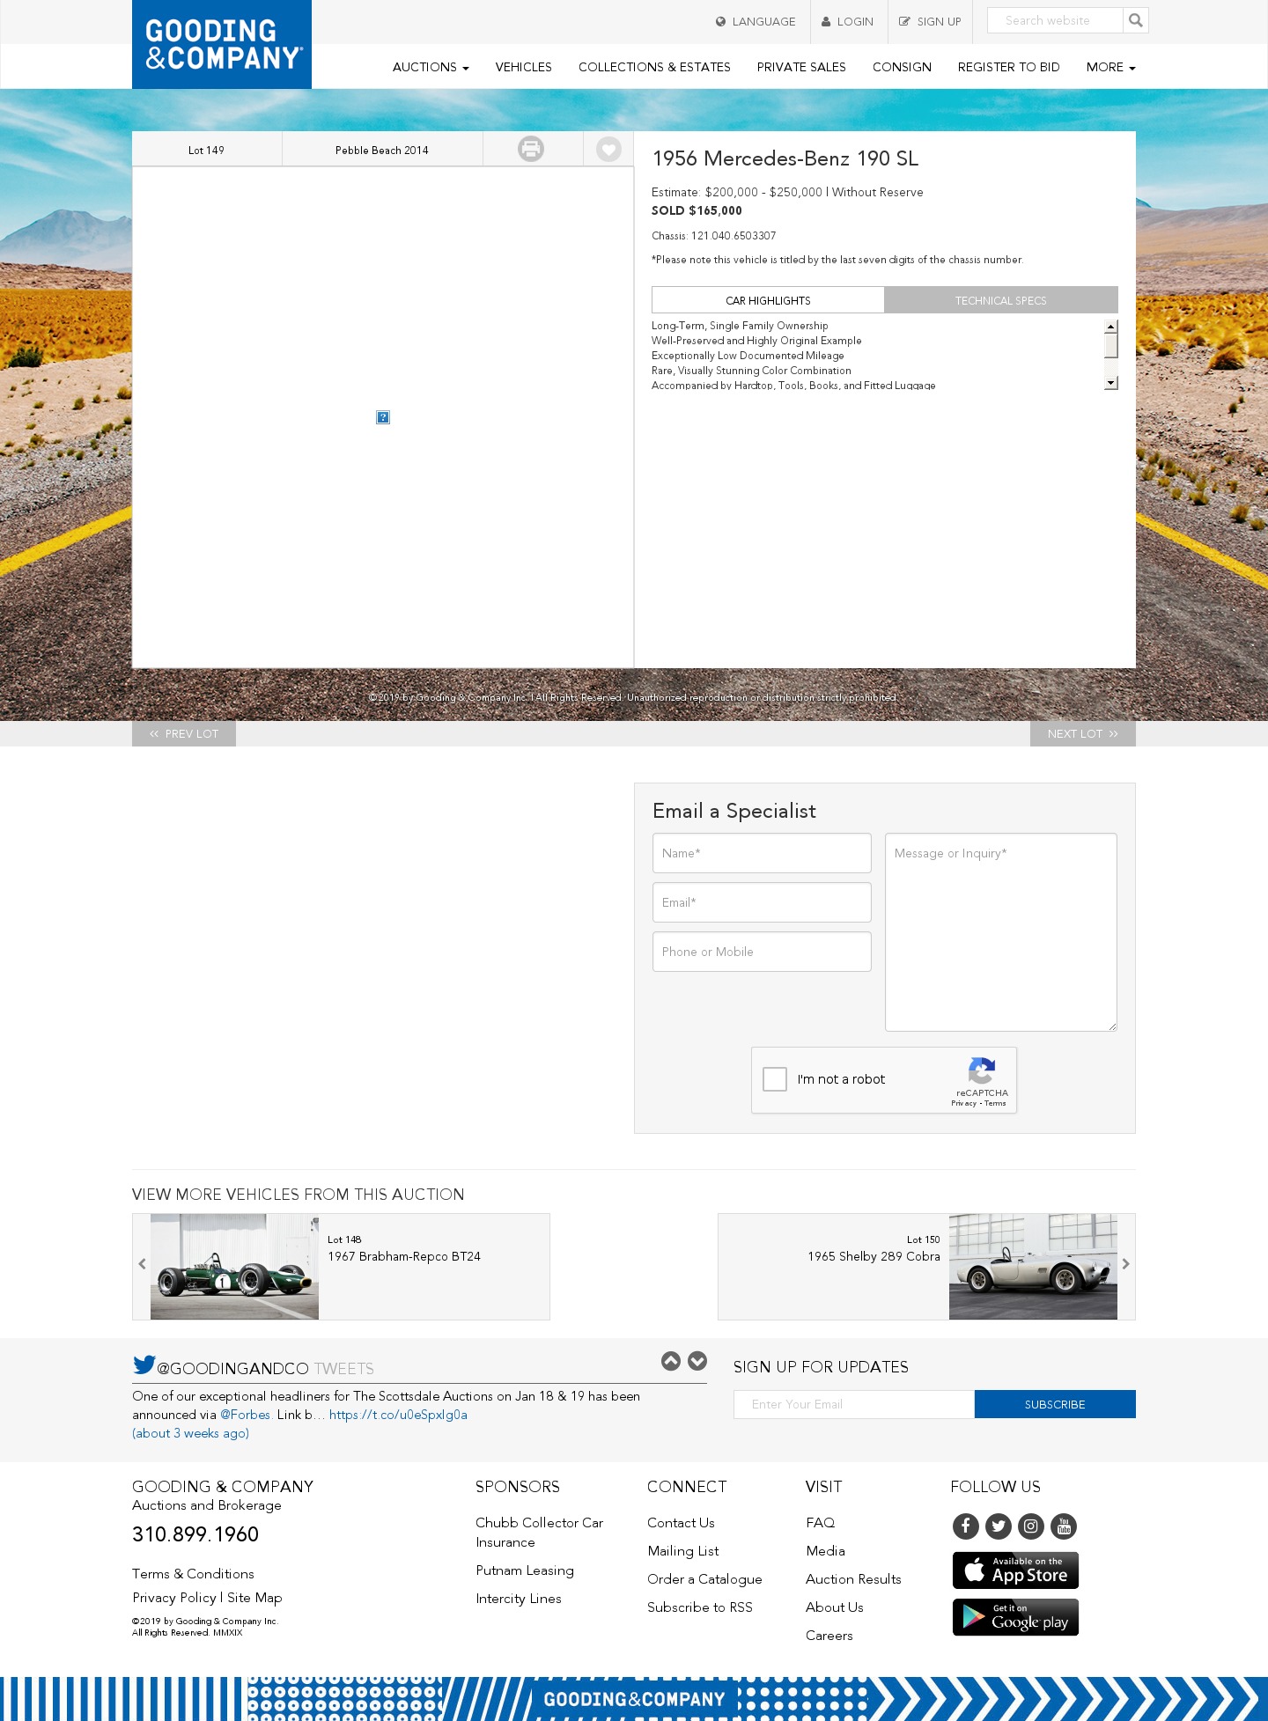Click the Prev Lot button
Viewport: 1268px width, 1721px height.
(x=184, y=734)
